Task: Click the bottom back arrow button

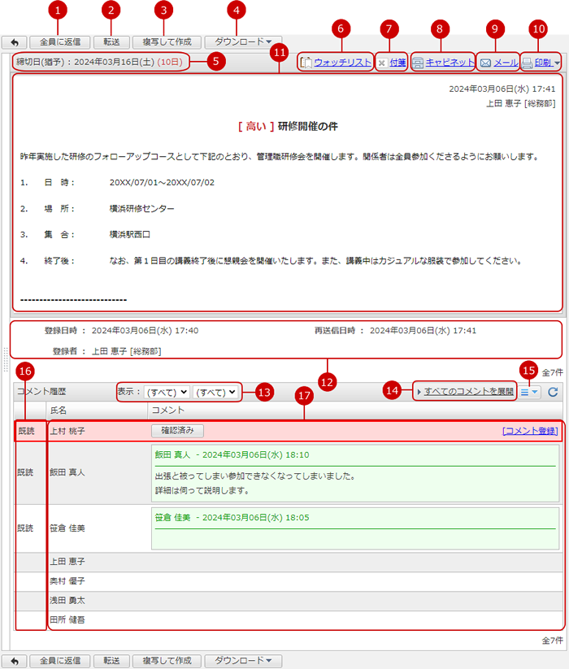Action: pyautogui.click(x=15, y=661)
